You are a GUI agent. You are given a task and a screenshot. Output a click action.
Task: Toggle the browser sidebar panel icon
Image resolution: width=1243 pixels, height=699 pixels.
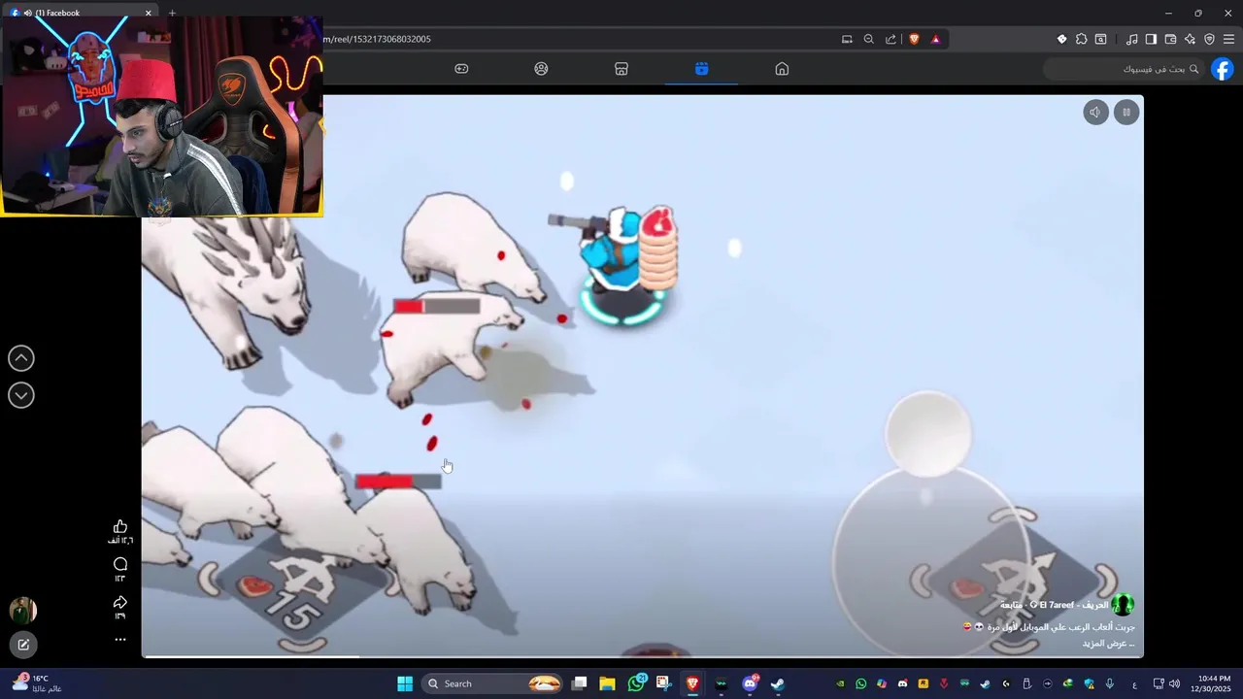(1151, 39)
